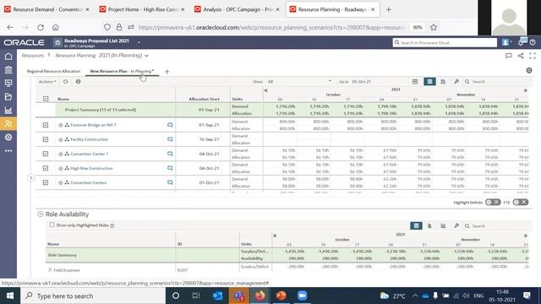Click the full screen expand icon
This screenshot has height=304, width=541.
tap(533, 56)
